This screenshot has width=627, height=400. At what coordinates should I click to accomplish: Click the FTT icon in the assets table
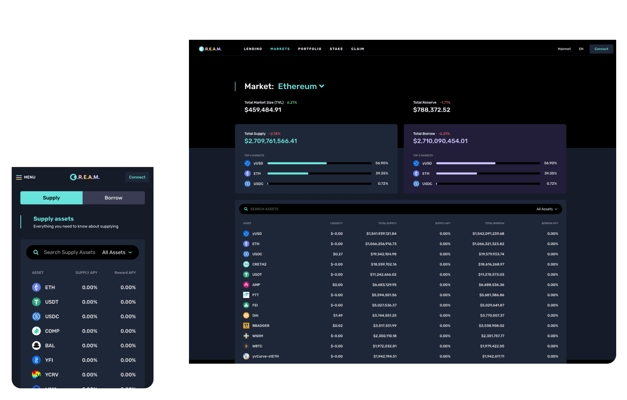pyautogui.click(x=246, y=295)
